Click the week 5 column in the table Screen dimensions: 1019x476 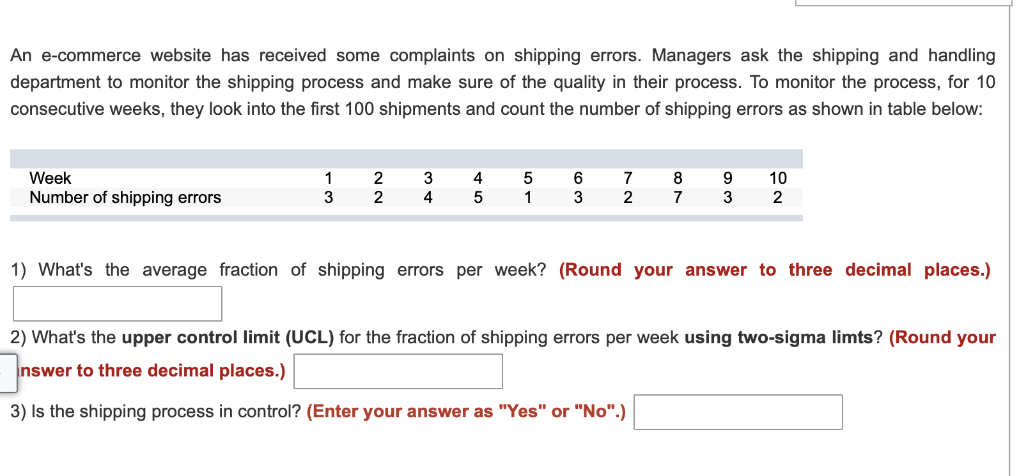[x=527, y=178]
